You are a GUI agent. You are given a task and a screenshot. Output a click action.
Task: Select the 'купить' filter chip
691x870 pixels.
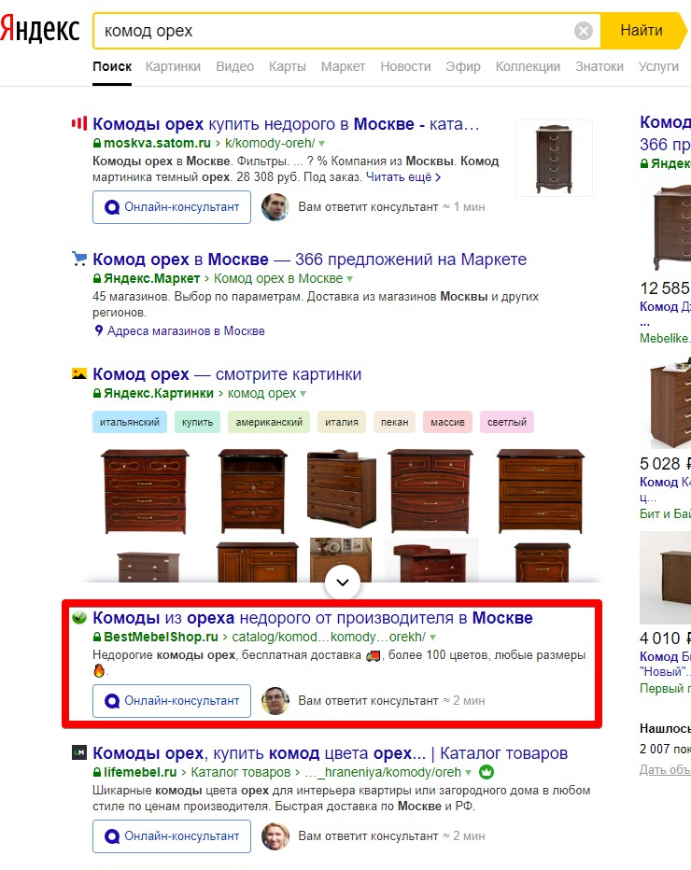[198, 422]
